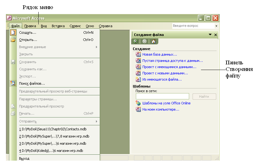Viewport: 258px width, 165px height.
Task: Click the Из имеющегося файла… link
Action: (x=162, y=79)
